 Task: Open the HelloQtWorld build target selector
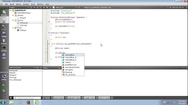coord(4,76)
